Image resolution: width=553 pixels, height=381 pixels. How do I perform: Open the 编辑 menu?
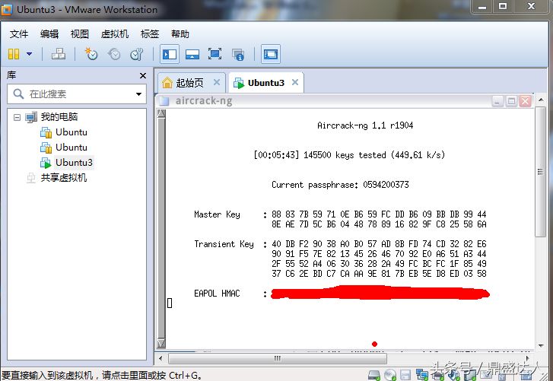click(49, 33)
